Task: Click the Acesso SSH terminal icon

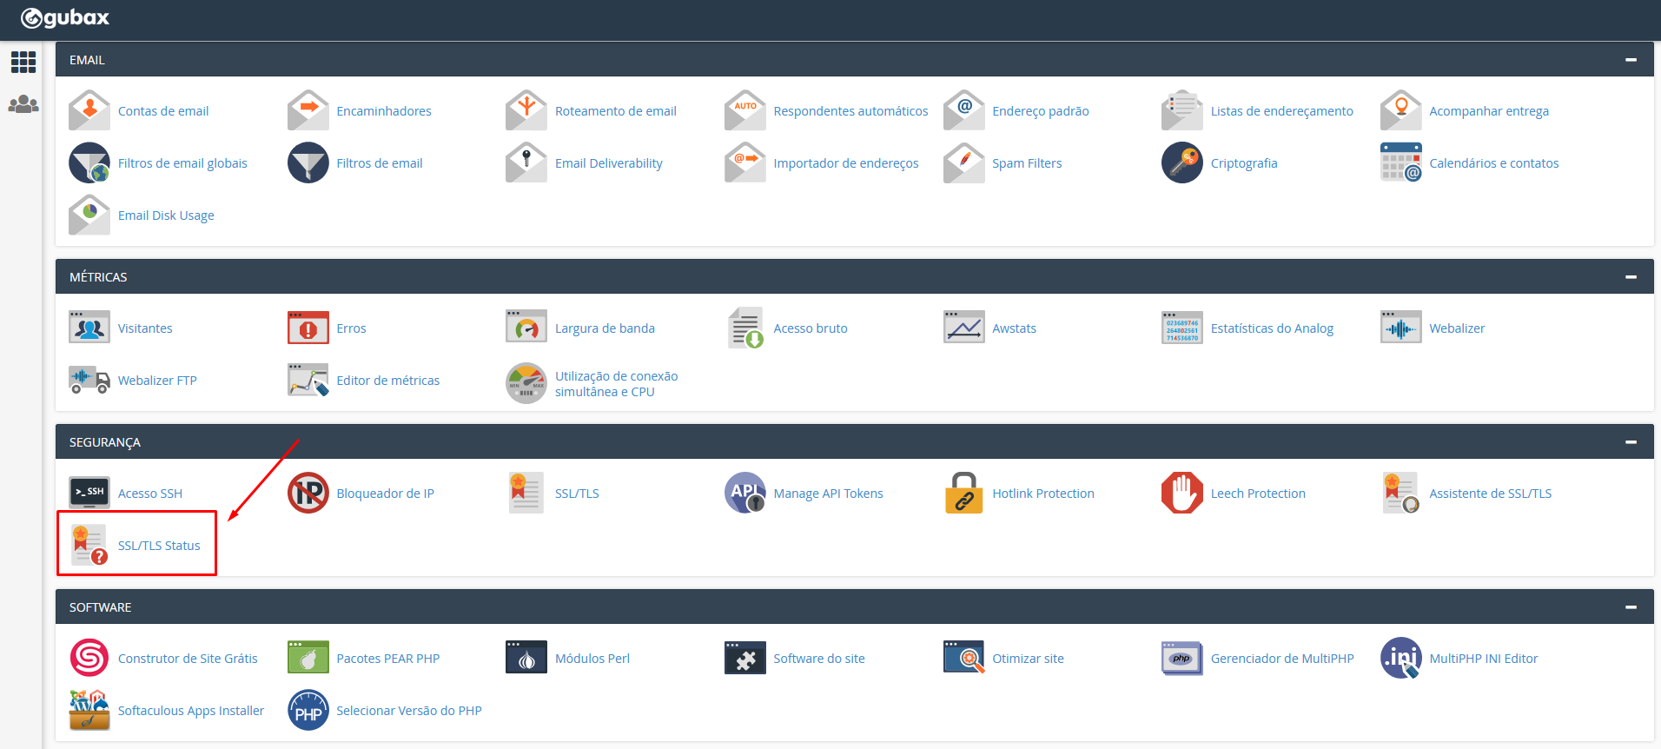Action: [x=89, y=493]
